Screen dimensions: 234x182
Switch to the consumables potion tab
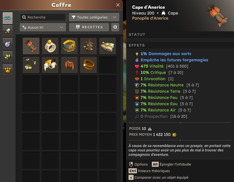point(7,44)
